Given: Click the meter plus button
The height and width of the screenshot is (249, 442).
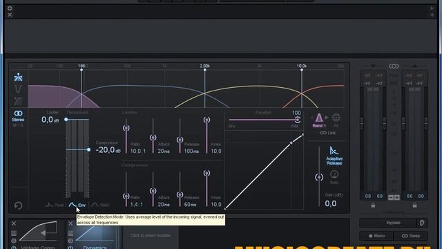Looking at the screenshot, I should (397, 197).
